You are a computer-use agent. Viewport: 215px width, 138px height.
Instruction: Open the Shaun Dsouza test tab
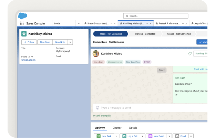click(98, 23)
